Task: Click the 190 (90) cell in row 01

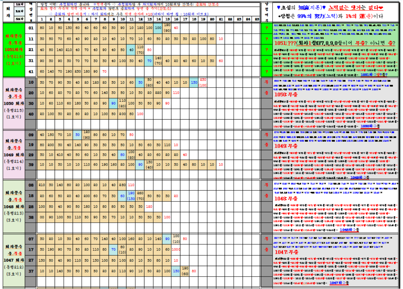Action: tap(167, 28)
